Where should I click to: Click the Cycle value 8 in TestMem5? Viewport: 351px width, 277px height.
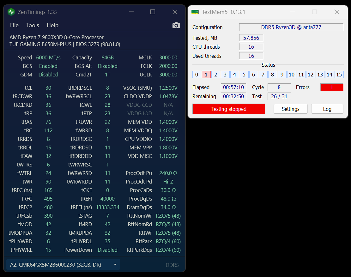[279, 87]
